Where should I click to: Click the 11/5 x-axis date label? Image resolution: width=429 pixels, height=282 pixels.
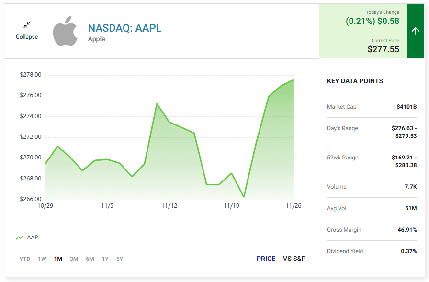tap(107, 206)
